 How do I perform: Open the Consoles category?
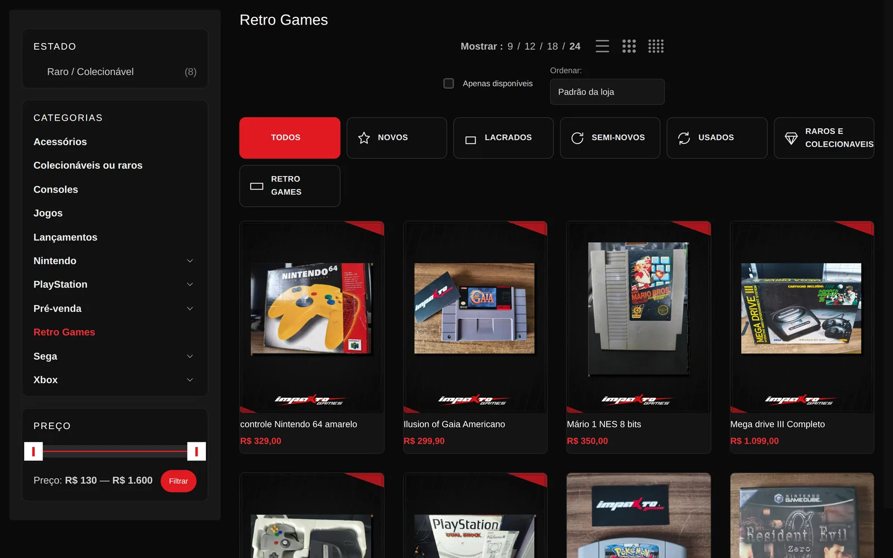pos(56,189)
